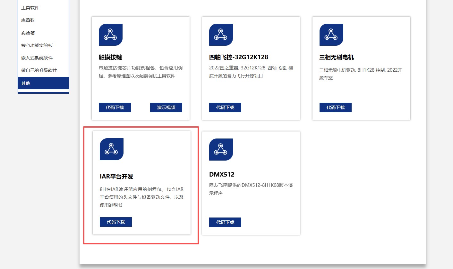Click the 四轴飞控-32G12K128 card icon
Screen dimensions: 453x269
221,35
